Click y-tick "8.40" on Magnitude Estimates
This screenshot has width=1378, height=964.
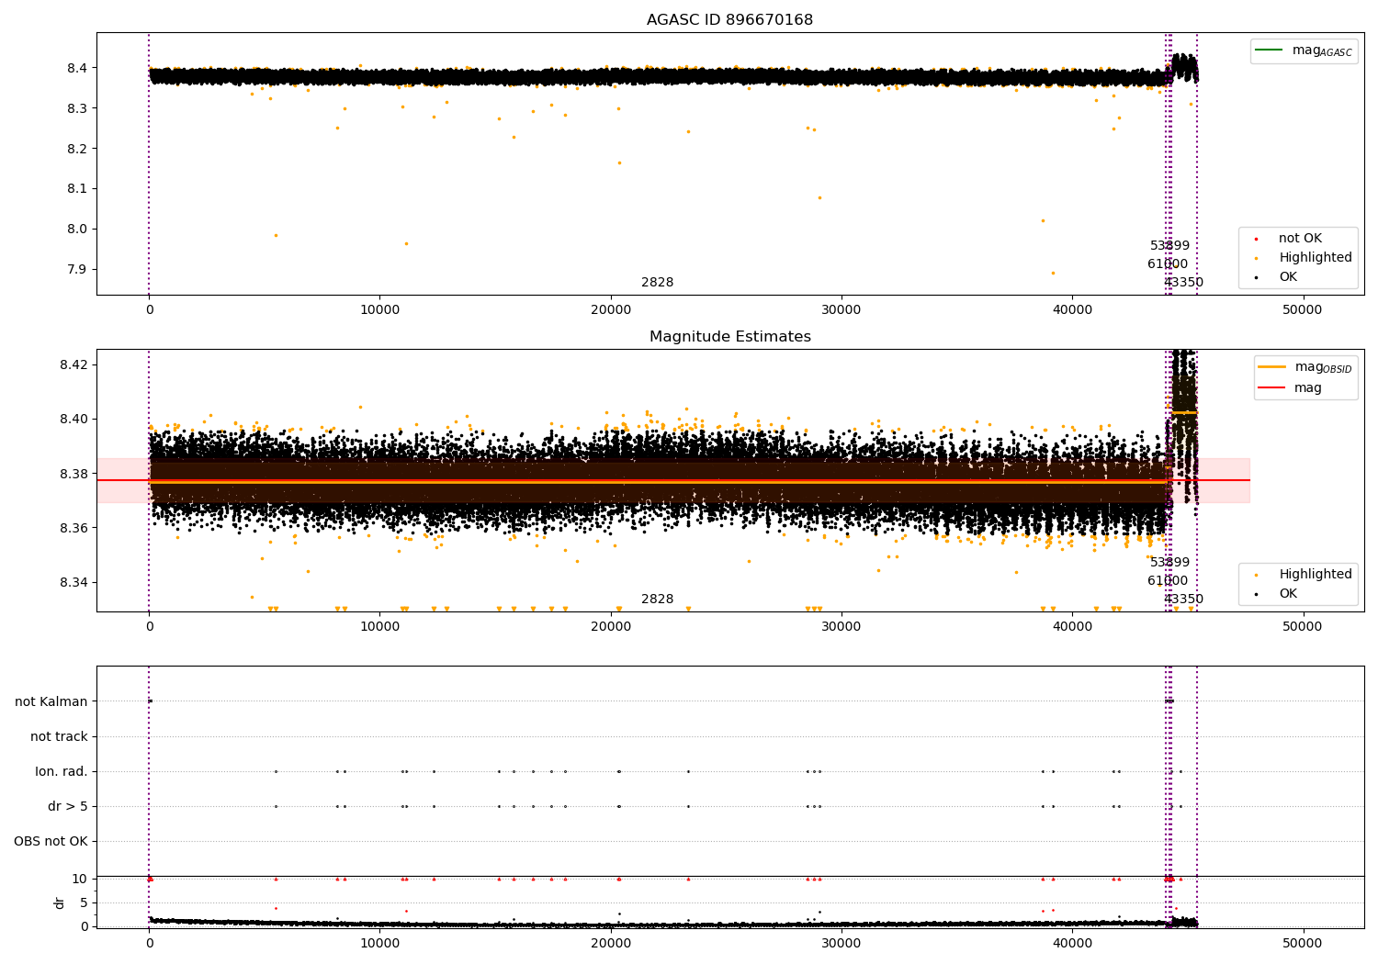[x=73, y=420]
